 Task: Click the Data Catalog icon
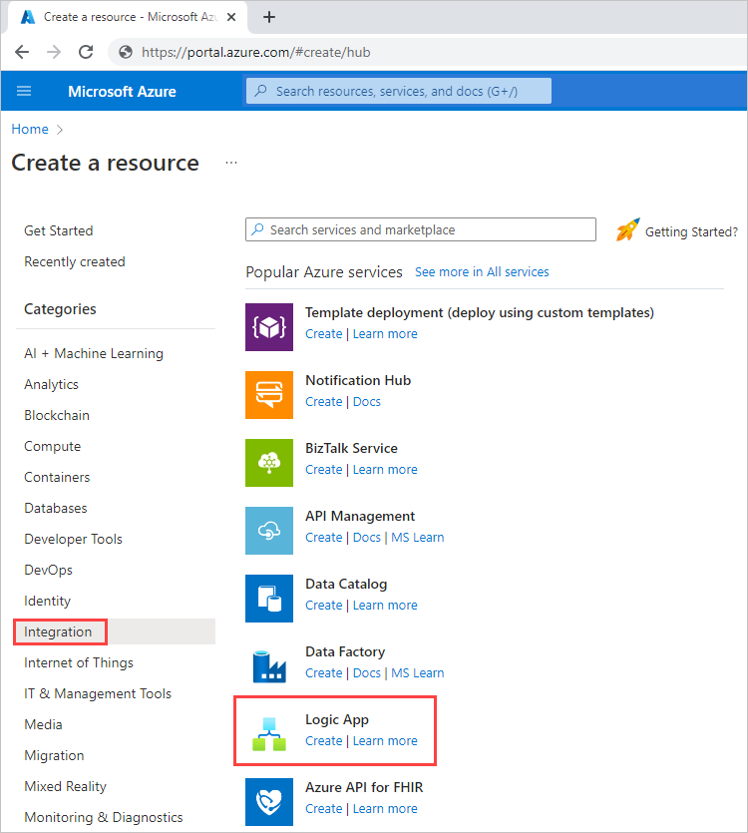click(x=269, y=599)
